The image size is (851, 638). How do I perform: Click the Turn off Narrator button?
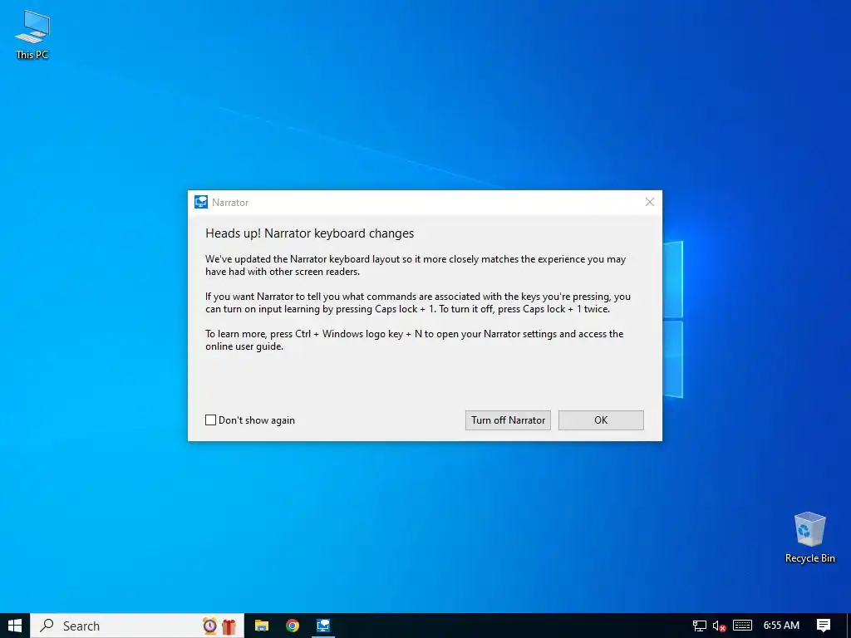pos(508,420)
